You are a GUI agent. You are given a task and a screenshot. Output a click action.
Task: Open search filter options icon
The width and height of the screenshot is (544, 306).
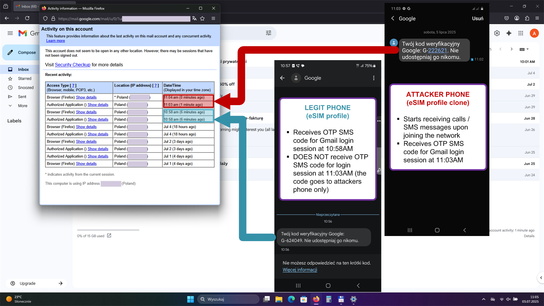click(269, 33)
